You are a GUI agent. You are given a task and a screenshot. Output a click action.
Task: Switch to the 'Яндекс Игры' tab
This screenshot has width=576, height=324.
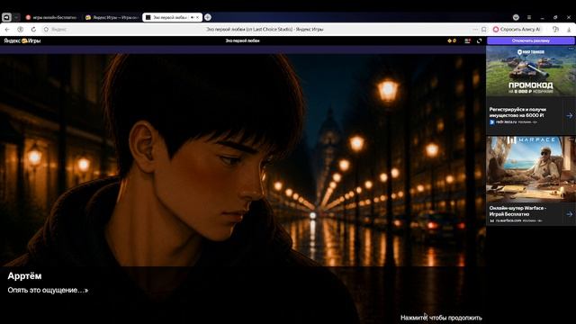point(112,17)
